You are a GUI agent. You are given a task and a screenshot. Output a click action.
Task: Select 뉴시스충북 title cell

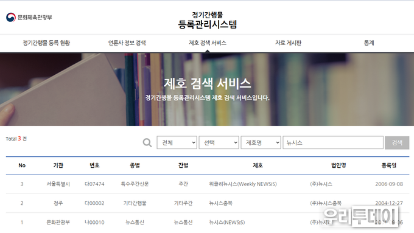coord(221,203)
